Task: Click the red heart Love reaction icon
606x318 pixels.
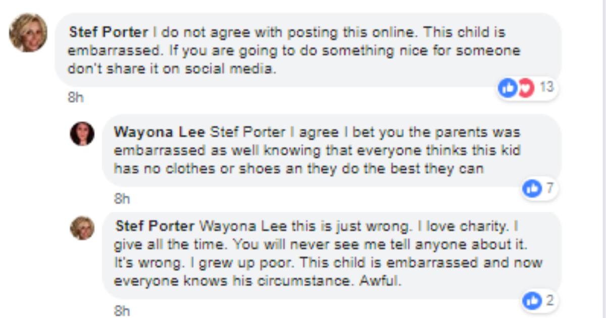Action: click(x=526, y=88)
